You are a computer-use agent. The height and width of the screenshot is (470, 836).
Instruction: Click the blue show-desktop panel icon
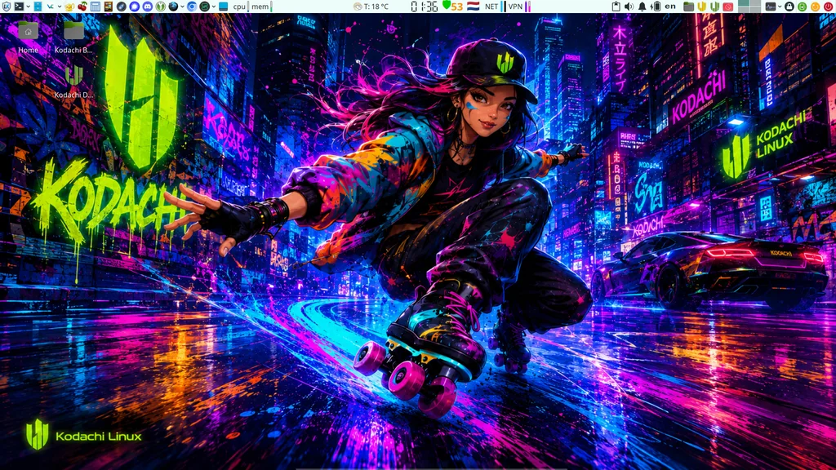pyautogui.click(x=224, y=7)
